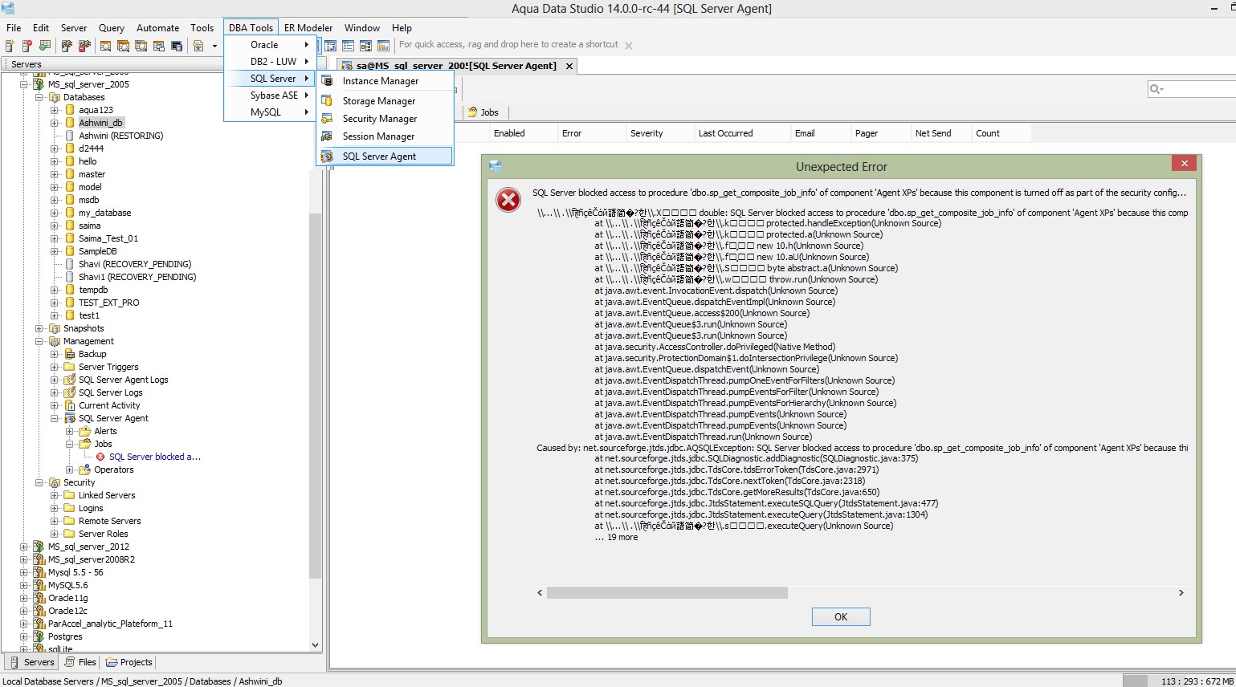Click the SQL Server Agent Logs icon

[x=70, y=380]
